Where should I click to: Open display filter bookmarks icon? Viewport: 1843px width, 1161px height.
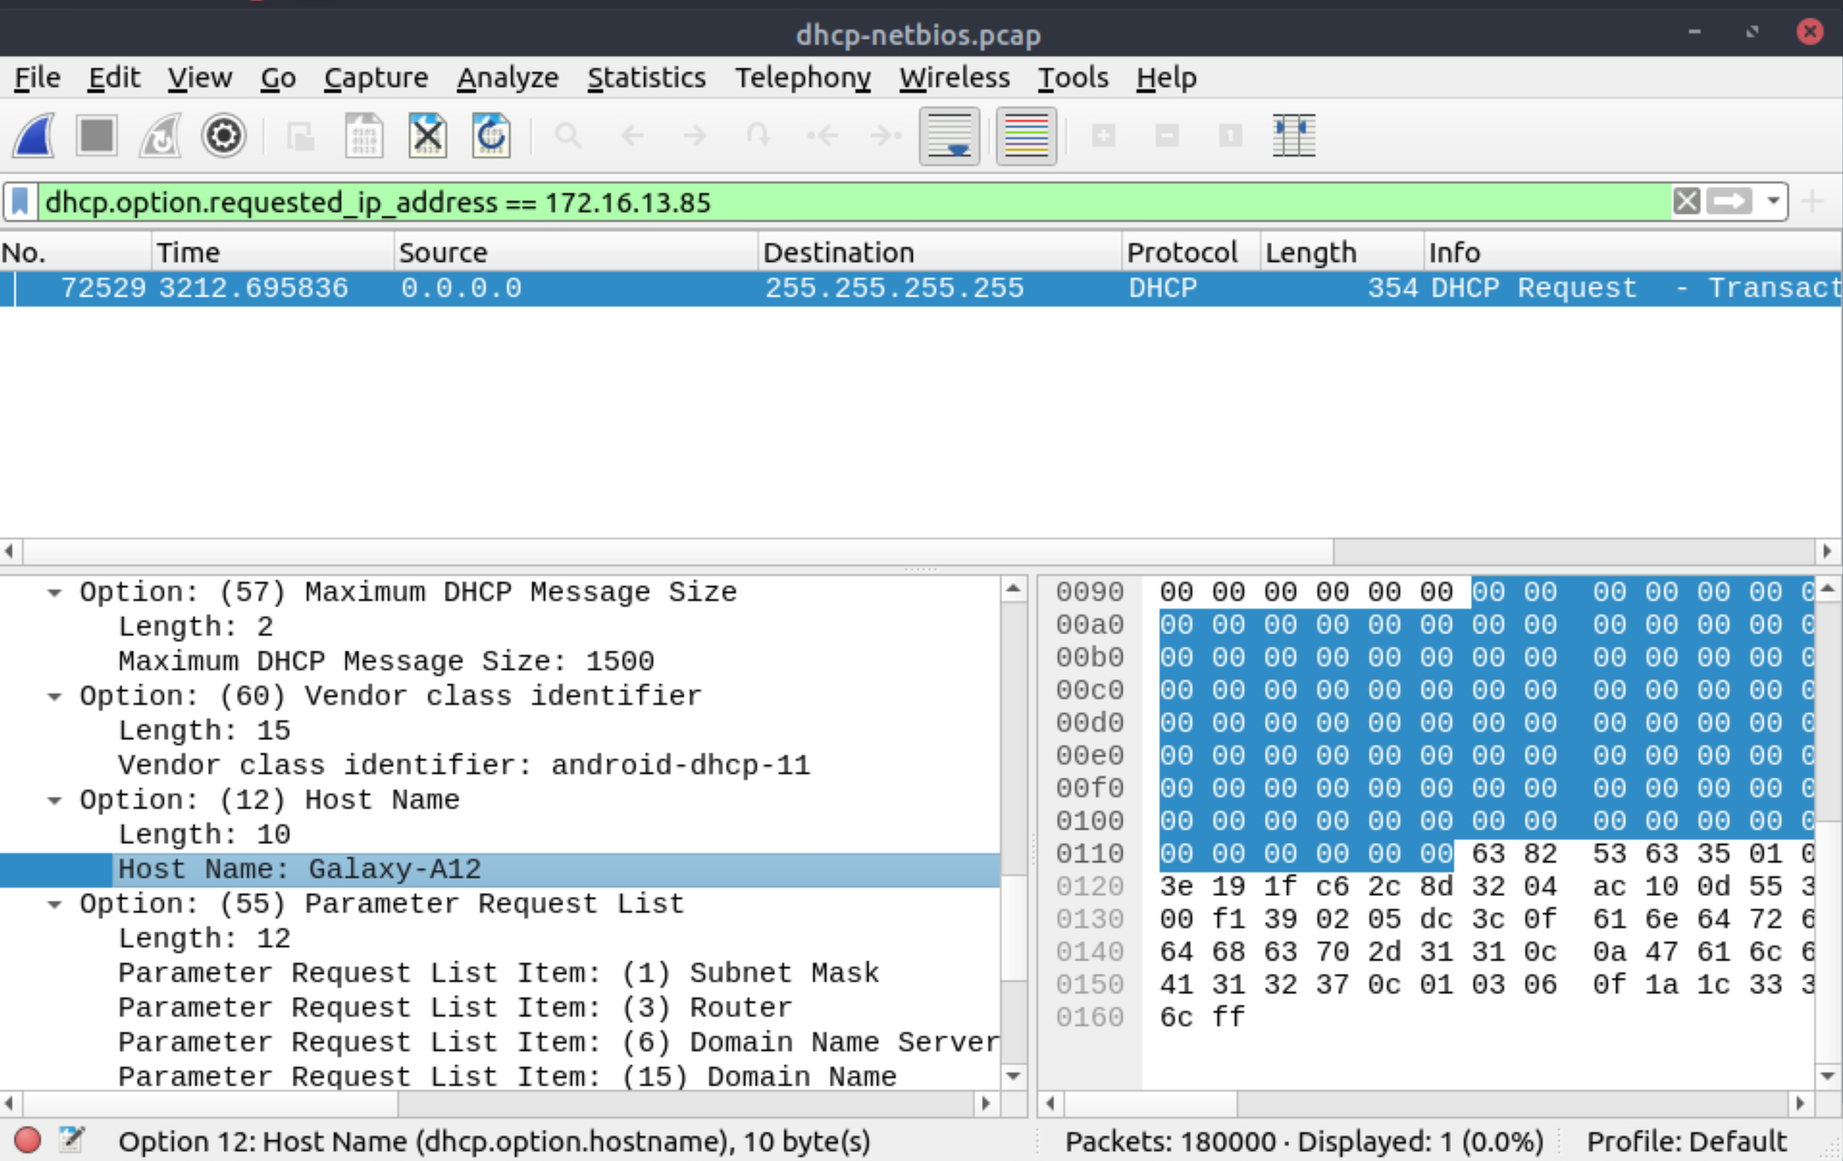pos(21,202)
